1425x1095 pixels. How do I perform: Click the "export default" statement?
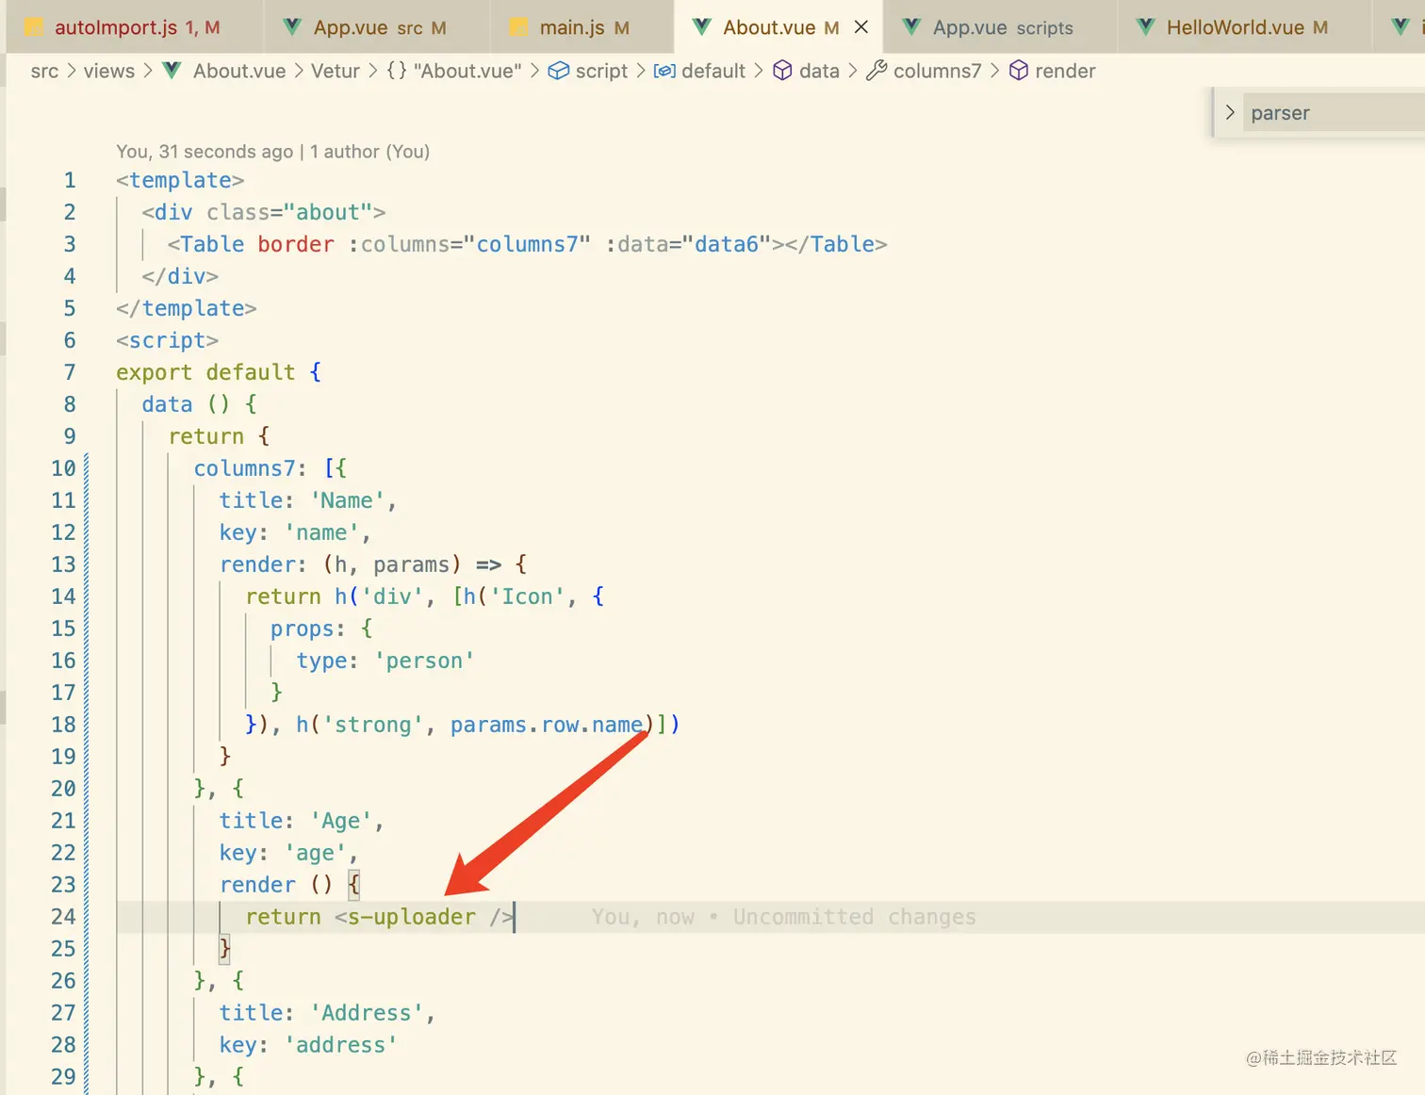[205, 372]
